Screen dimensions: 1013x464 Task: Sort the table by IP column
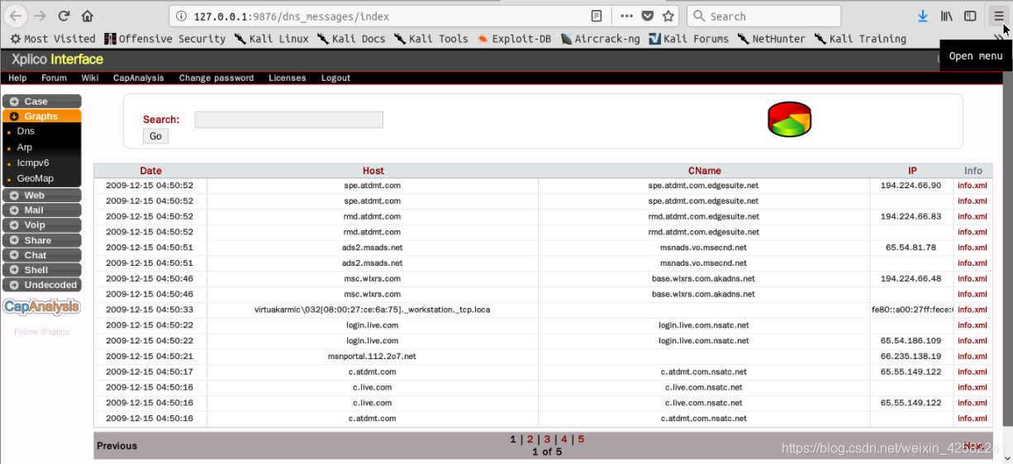coord(912,171)
